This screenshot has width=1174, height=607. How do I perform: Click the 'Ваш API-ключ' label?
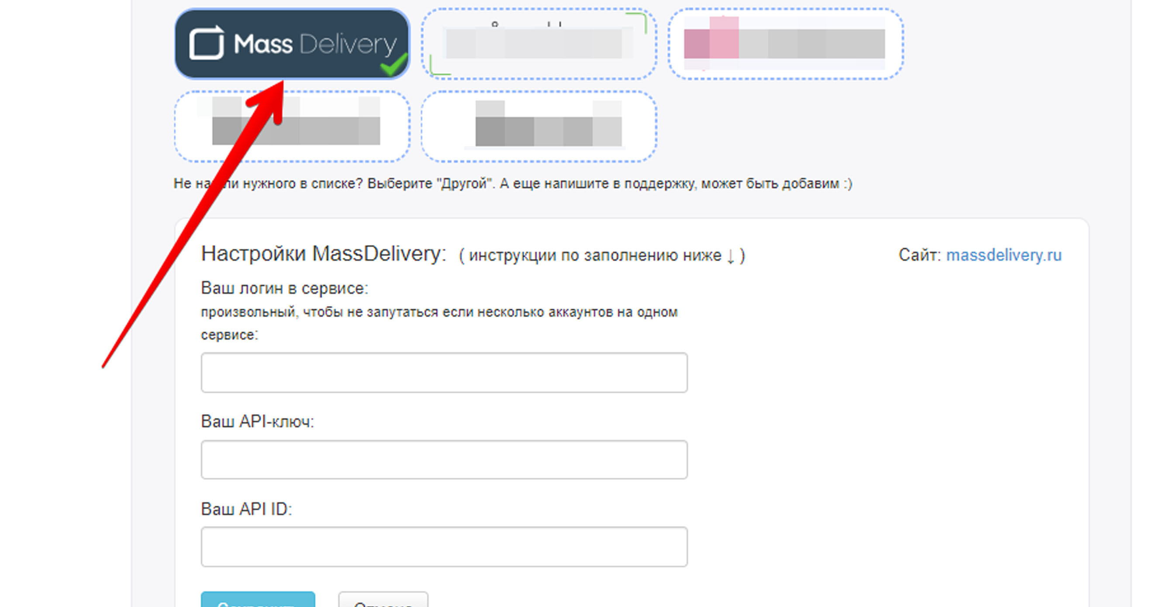[257, 421]
